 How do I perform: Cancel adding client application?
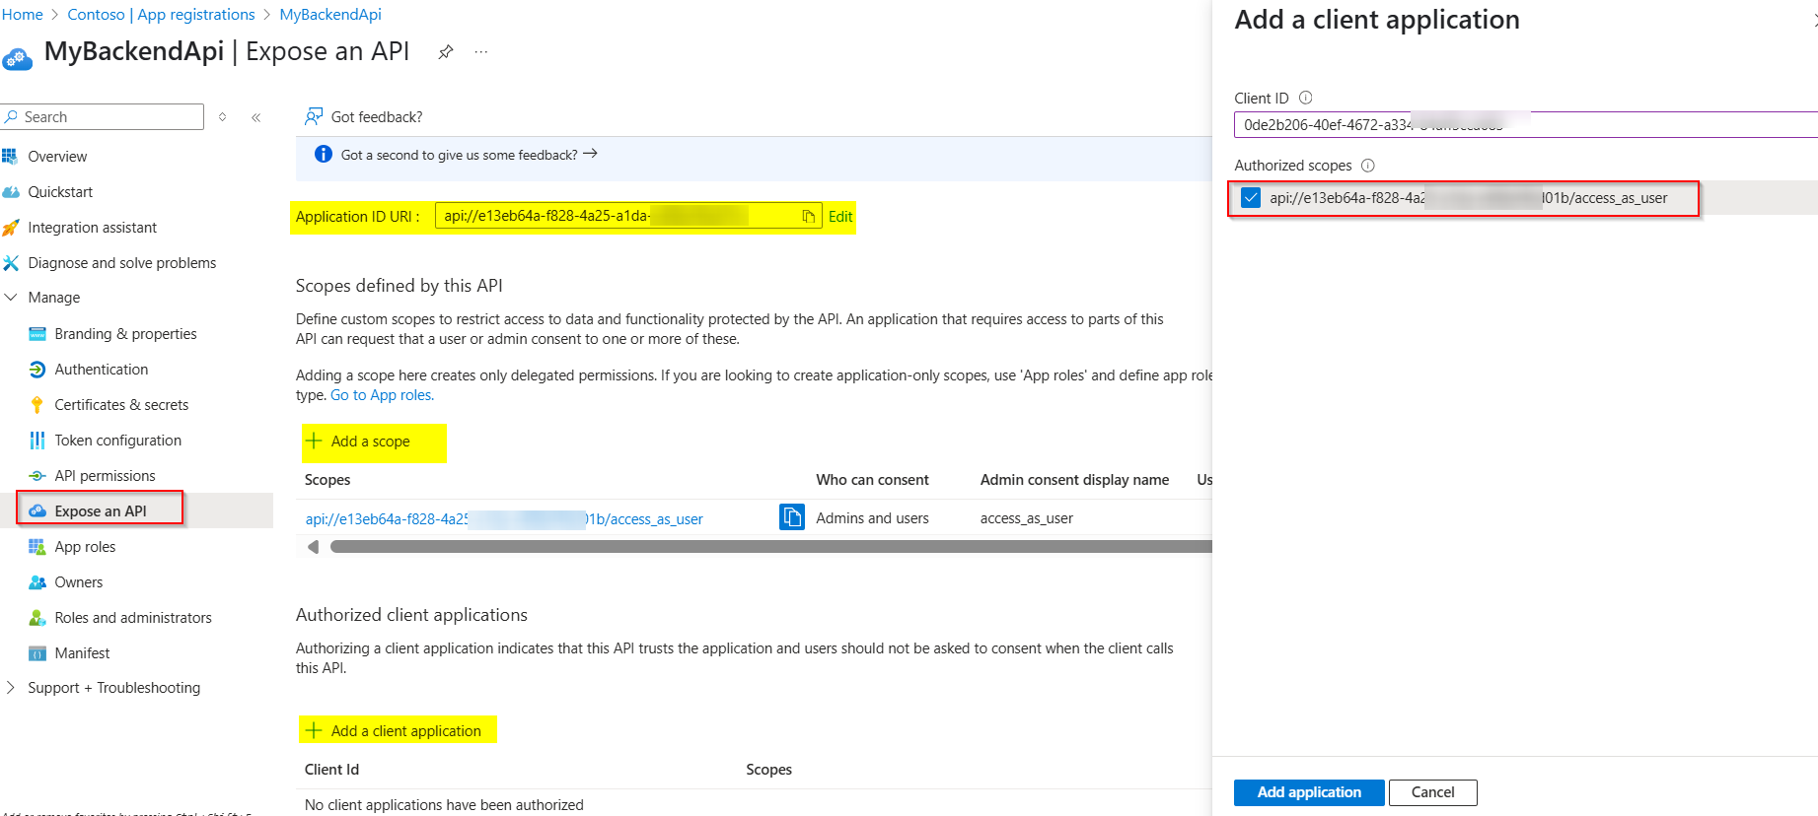(1432, 792)
